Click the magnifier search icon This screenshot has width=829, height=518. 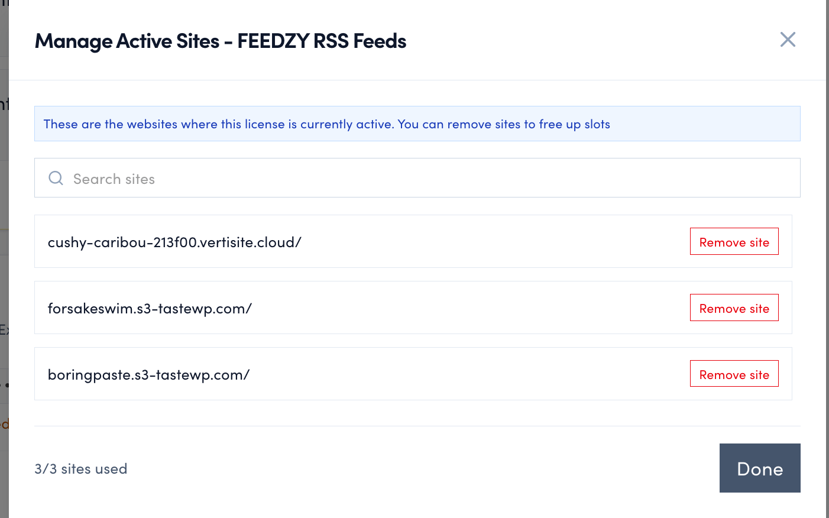point(56,178)
